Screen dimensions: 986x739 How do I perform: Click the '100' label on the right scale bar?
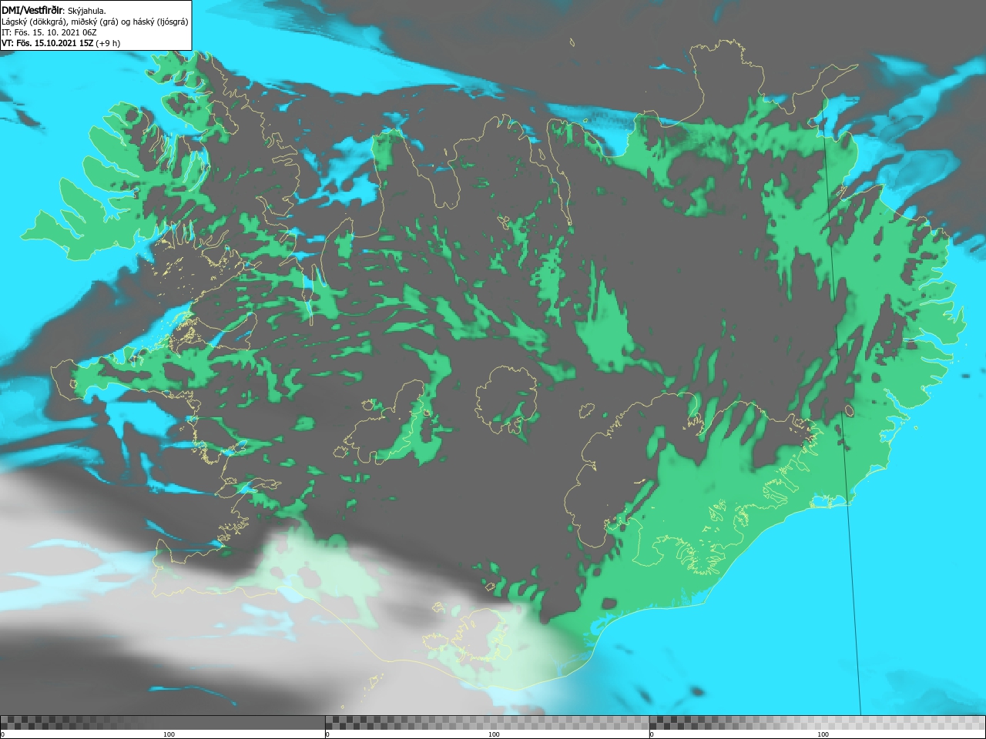click(823, 734)
